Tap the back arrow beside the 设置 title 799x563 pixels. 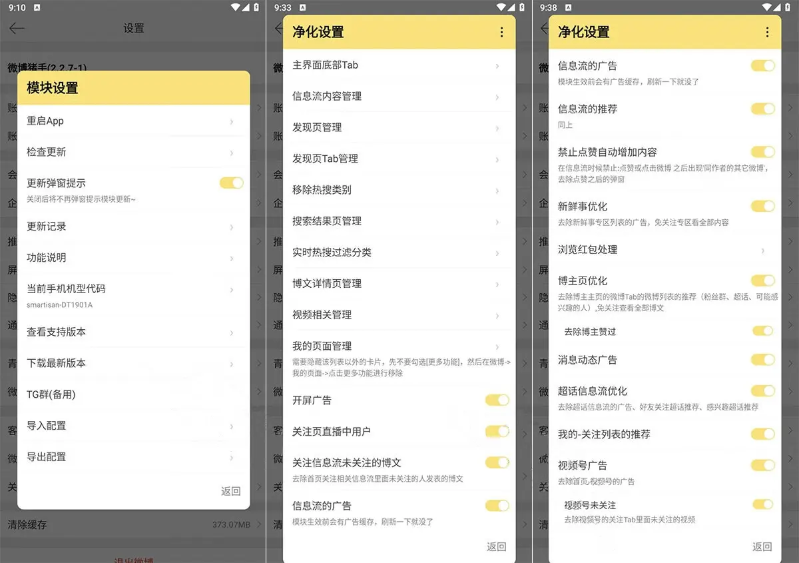click(x=17, y=28)
